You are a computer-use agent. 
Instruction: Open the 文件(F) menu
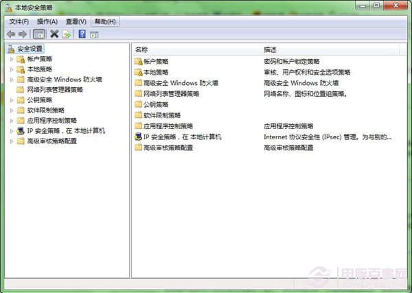click(x=19, y=21)
